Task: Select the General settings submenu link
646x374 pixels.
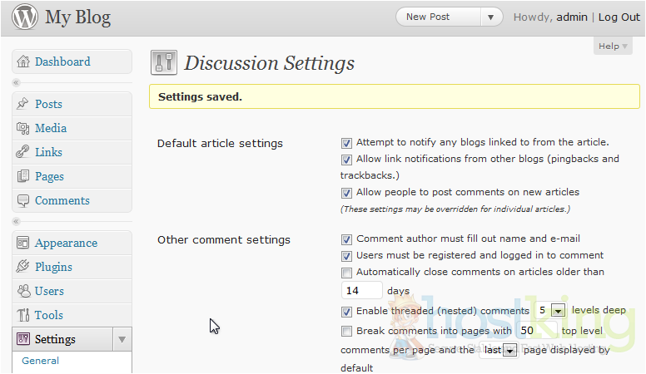Action: point(40,361)
